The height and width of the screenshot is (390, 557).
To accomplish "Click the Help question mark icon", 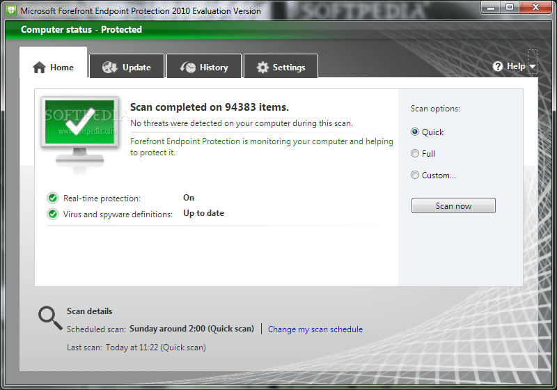I will [x=498, y=66].
